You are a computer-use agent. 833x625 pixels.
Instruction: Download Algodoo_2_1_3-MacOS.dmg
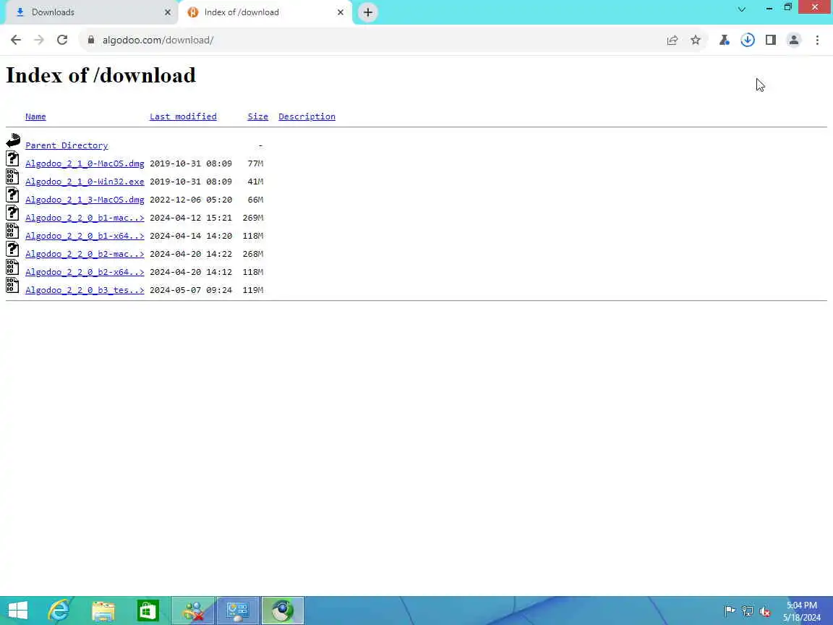coord(85,200)
